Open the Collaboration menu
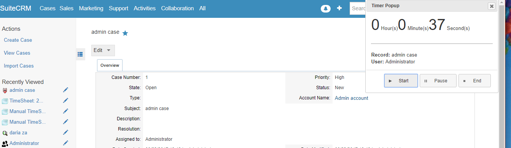This screenshot has width=511, height=148. [177, 8]
